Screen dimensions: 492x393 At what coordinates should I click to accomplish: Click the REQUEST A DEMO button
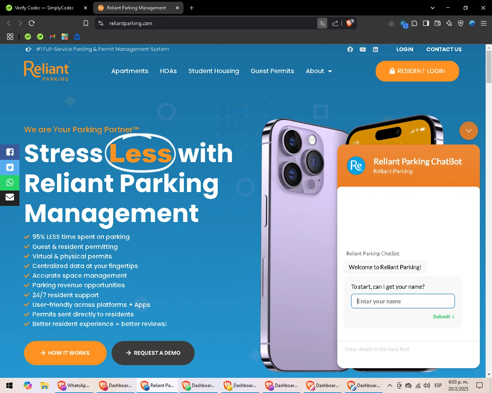pos(153,353)
